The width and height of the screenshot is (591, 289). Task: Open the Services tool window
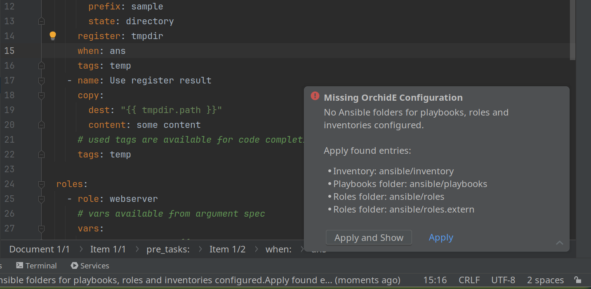click(x=90, y=266)
